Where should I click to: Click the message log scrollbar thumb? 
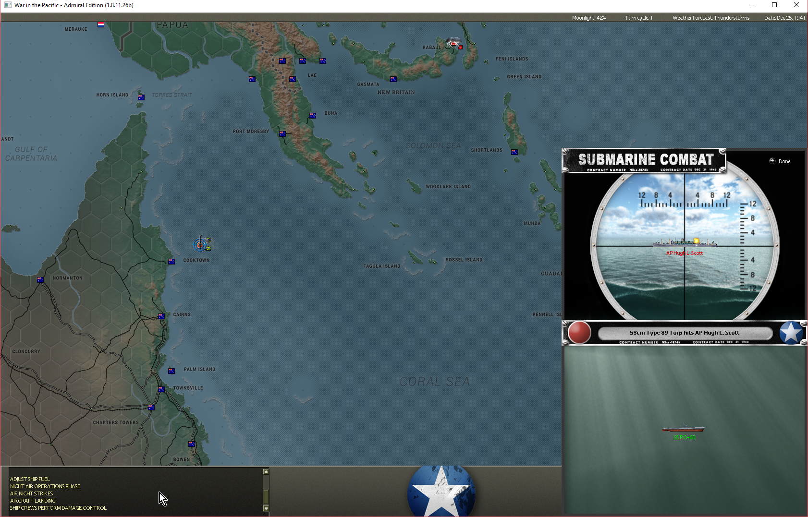pyautogui.click(x=266, y=497)
